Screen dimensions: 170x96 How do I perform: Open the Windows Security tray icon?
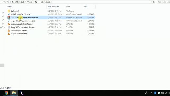pyautogui.click(x=159, y=93)
